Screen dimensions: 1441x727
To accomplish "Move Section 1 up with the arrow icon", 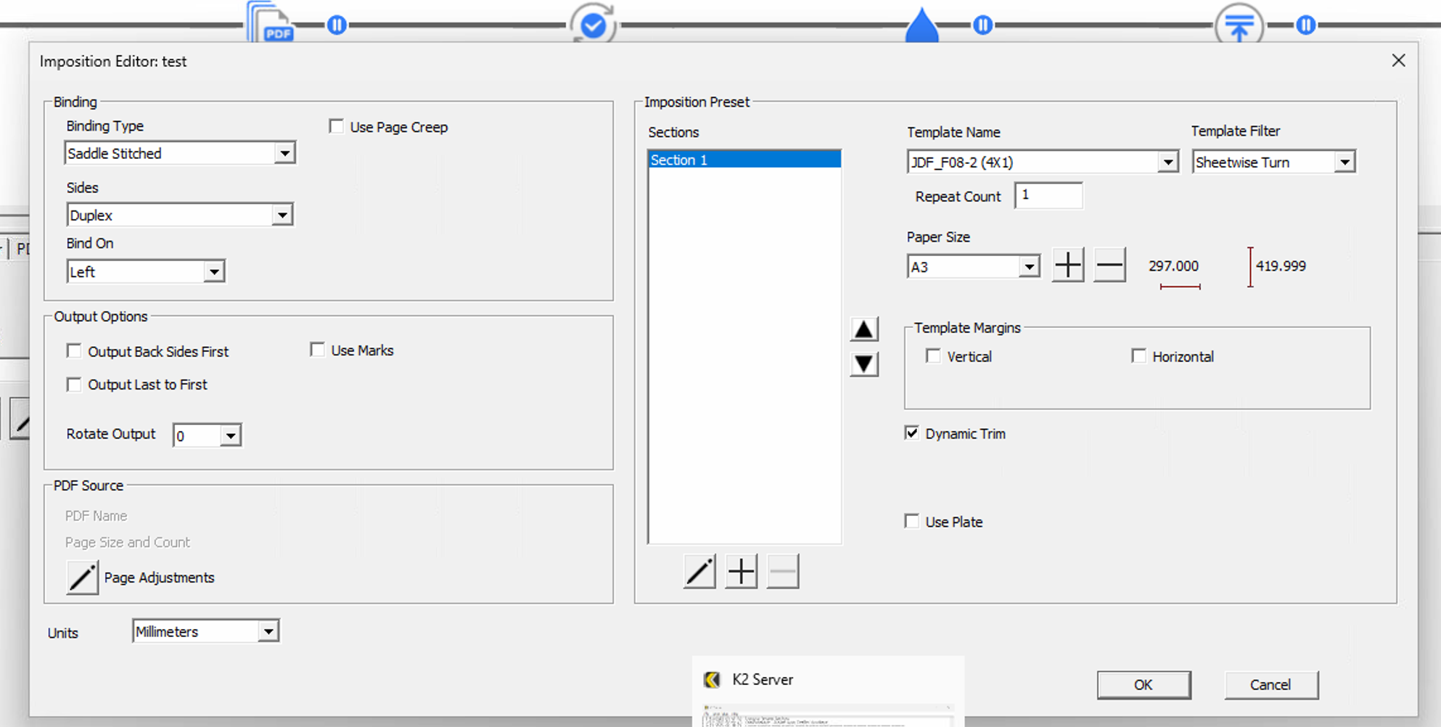I will pyautogui.click(x=863, y=328).
